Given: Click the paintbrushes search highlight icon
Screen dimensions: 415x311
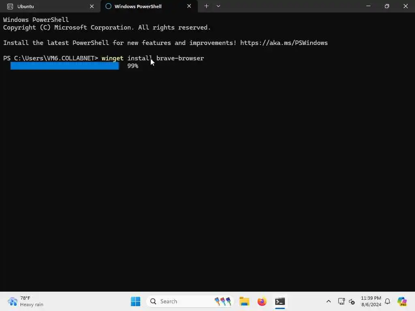Looking at the screenshot, I should coord(223,301).
